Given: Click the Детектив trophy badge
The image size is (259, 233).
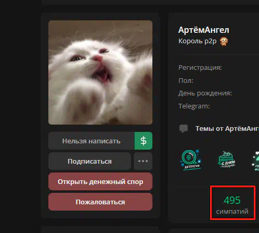Looking at the screenshot, I should click(191, 160).
